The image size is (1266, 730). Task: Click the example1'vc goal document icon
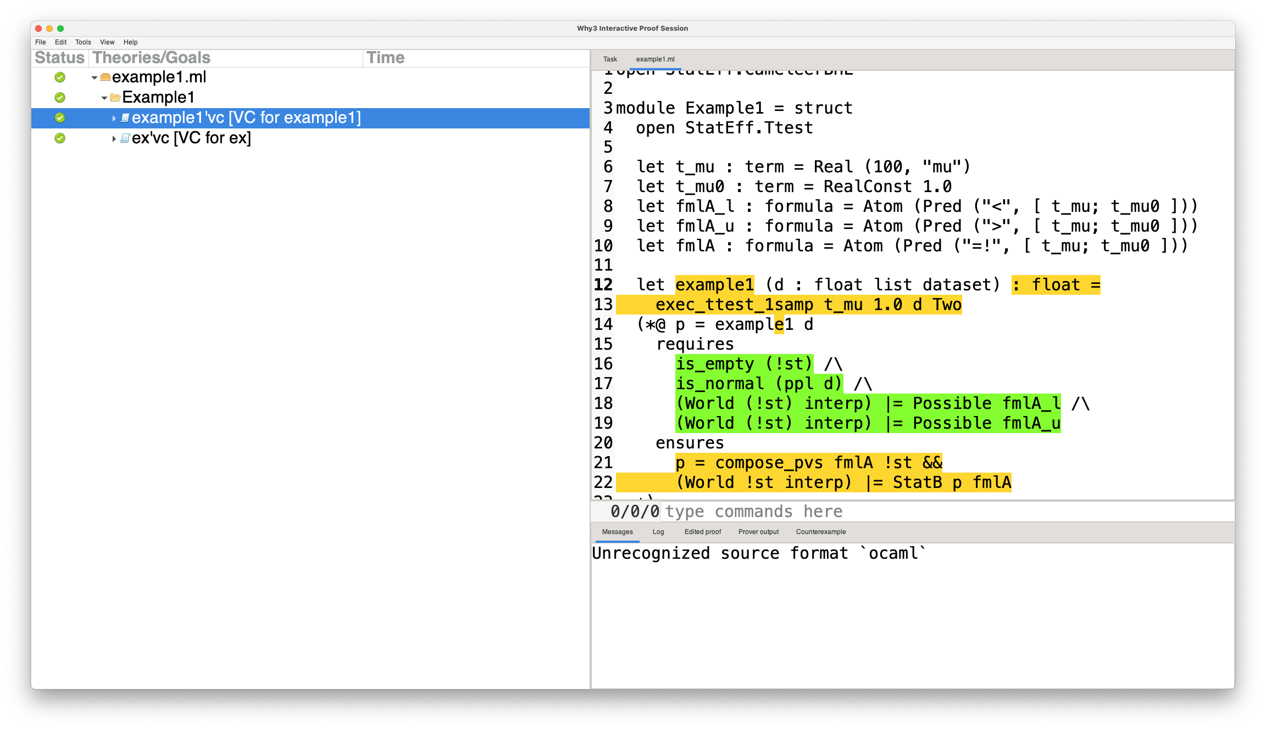click(125, 118)
